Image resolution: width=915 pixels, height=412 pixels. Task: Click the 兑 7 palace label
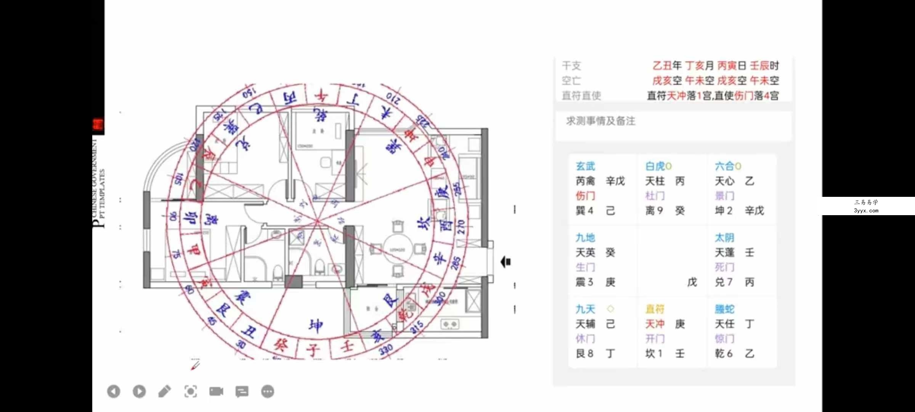pos(724,282)
